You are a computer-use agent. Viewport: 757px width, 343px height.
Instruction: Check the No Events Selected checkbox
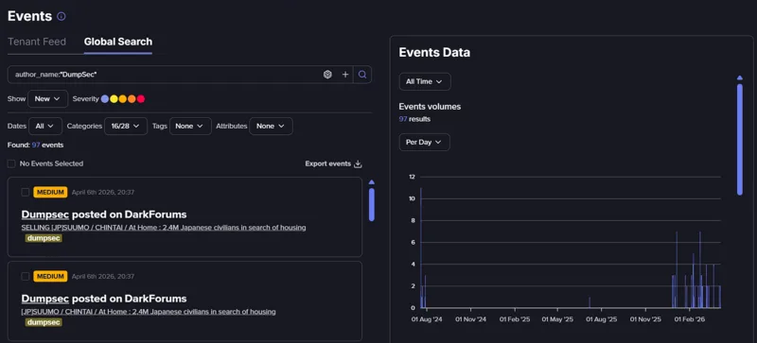tap(11, 164)
